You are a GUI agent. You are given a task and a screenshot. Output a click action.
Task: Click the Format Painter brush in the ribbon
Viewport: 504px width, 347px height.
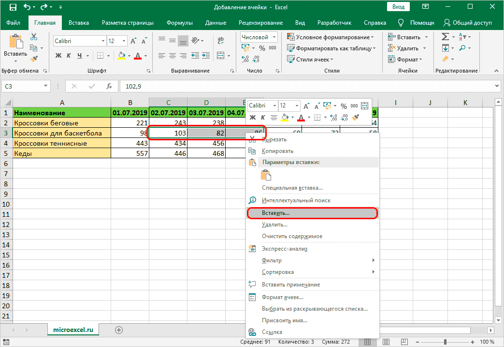(34, 59)
